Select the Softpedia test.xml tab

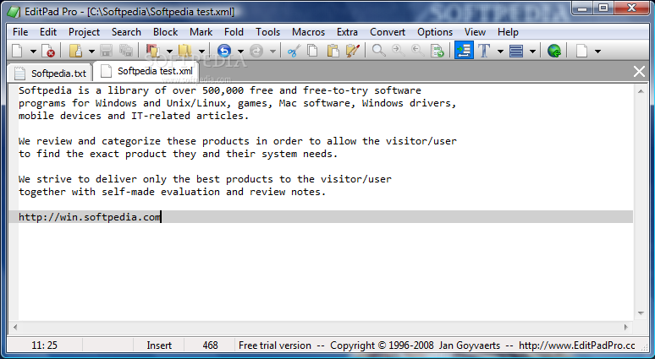point(146,71)
